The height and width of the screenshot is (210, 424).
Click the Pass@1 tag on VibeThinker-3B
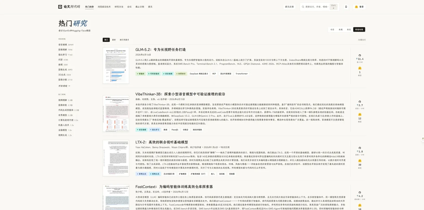[x=175, y=130]
